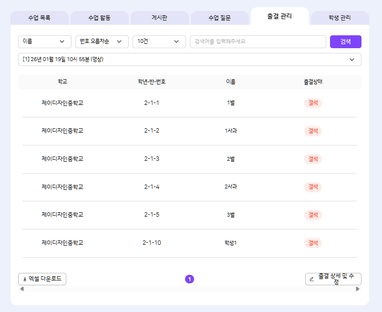Expand the 번호 오름차순 sort dropdown

tap(102, 42)
